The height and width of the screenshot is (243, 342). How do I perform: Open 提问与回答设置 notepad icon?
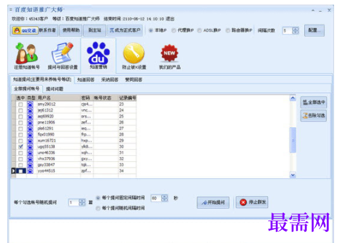pyautogui.click(x=63, y=56)
